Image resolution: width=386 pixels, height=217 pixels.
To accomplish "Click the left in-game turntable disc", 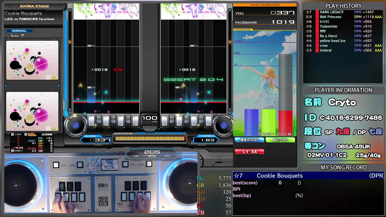I will [76, 125].
